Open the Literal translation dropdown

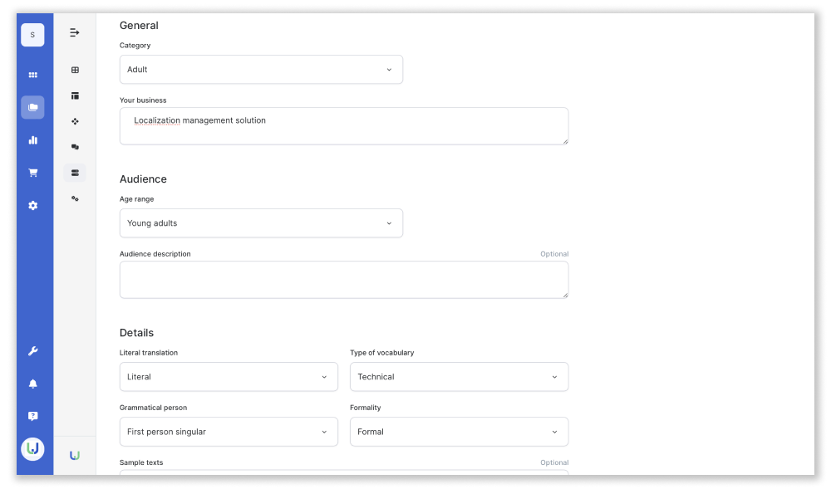(229, 377)
